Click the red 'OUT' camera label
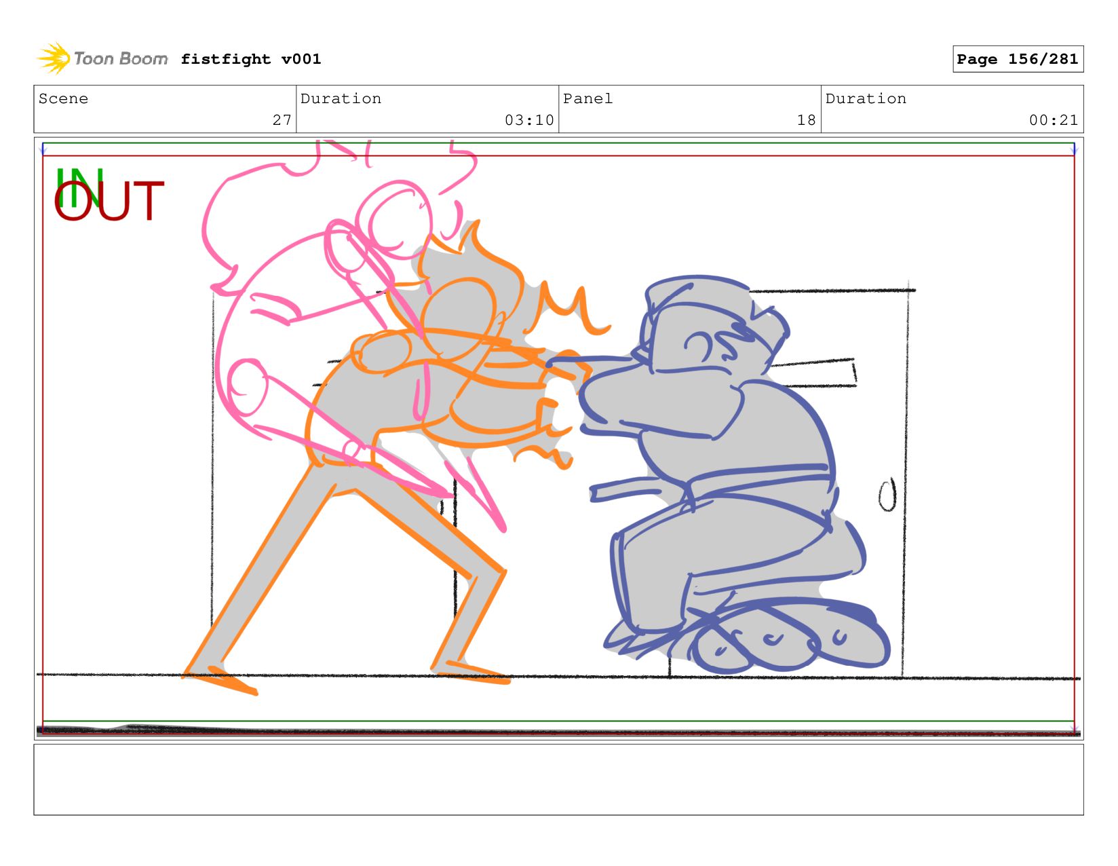Screen dimensions: 1118x866 109,202
